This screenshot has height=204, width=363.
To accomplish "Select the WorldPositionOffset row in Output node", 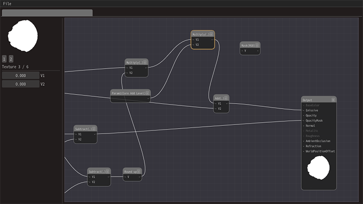I will (x=320, y=151).
